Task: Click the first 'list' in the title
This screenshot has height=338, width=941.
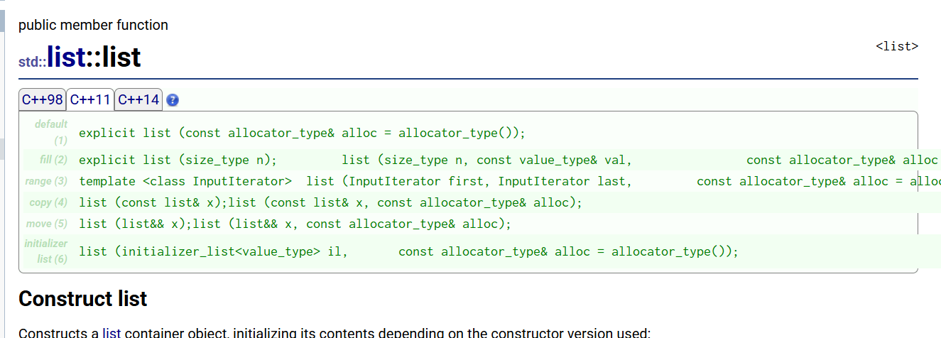Action: coord(66,57)
